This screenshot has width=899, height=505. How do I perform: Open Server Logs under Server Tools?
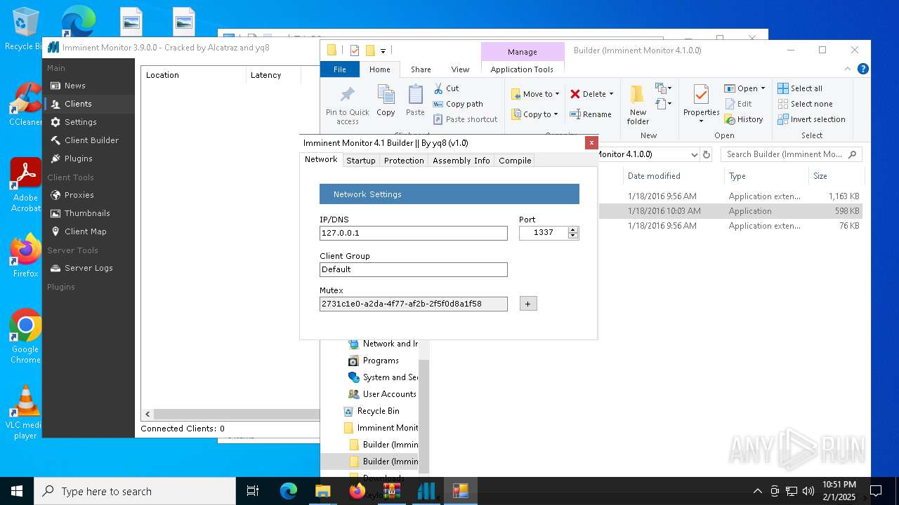click(88, 268)
